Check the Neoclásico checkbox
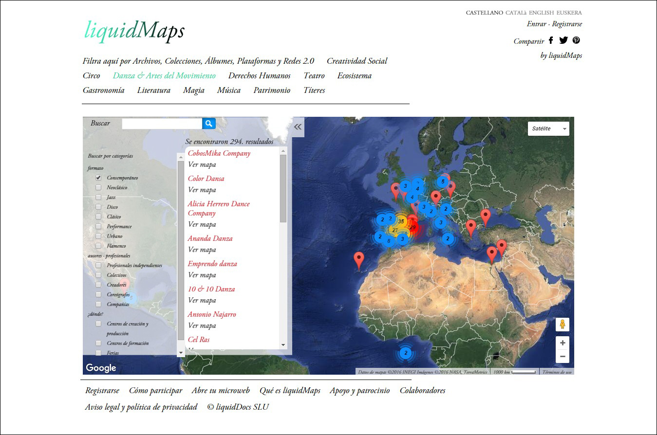Viewport: 657px width, 435px height. click(x=98, y=187)
